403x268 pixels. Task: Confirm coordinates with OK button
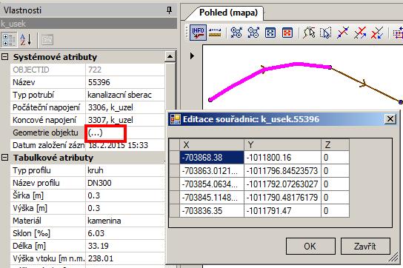tap(310, 246)
